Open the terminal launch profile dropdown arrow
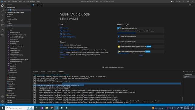This screenshot has width=195, height=110. point(185,72)
